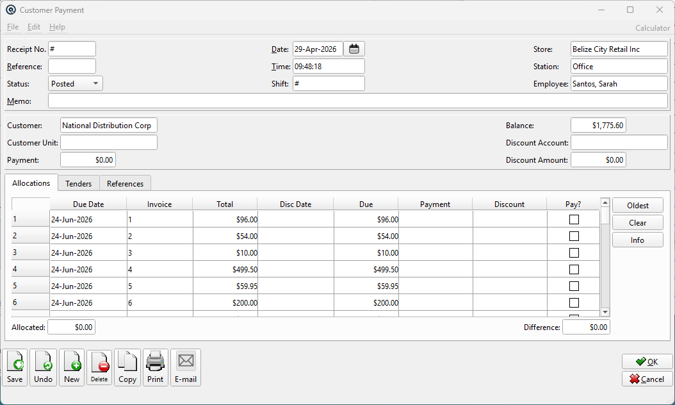Select row header 4 in allocations
Image resolution: width=675 pixels, height=405 pixels.
31,269
